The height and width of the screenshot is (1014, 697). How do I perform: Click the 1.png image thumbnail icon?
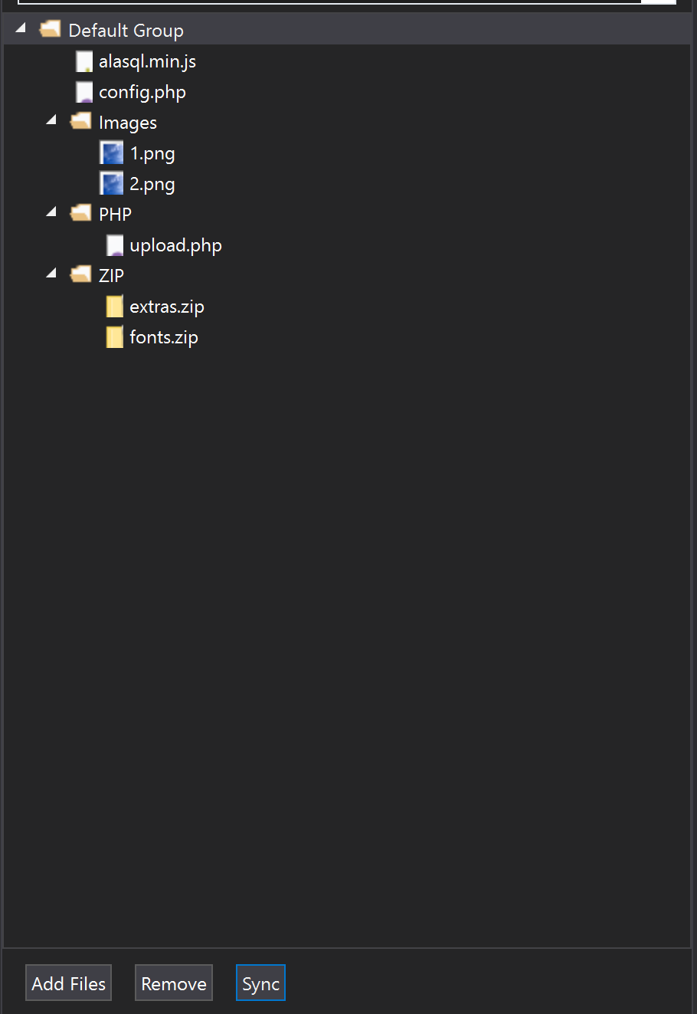tap(112, 153)
